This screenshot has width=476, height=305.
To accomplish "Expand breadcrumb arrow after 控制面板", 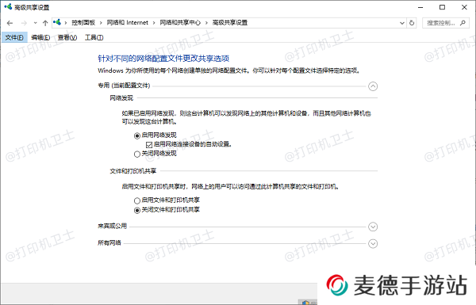I will tap(101, 23).
